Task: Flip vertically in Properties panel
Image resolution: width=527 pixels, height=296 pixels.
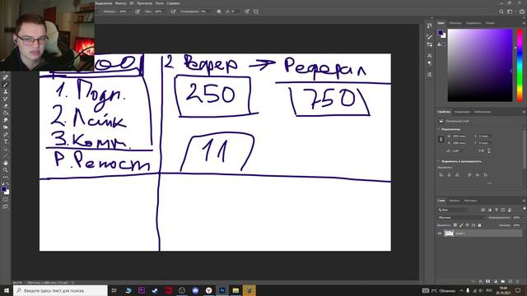Action: (x=488, y=150)
